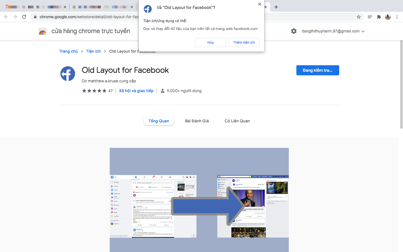Close the first browser tab
Image resolution: width=403 pixels, height=252 pixels.
click(65, 7)
